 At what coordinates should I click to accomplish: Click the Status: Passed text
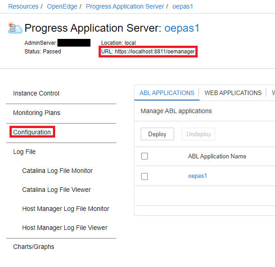pos(43,52)
